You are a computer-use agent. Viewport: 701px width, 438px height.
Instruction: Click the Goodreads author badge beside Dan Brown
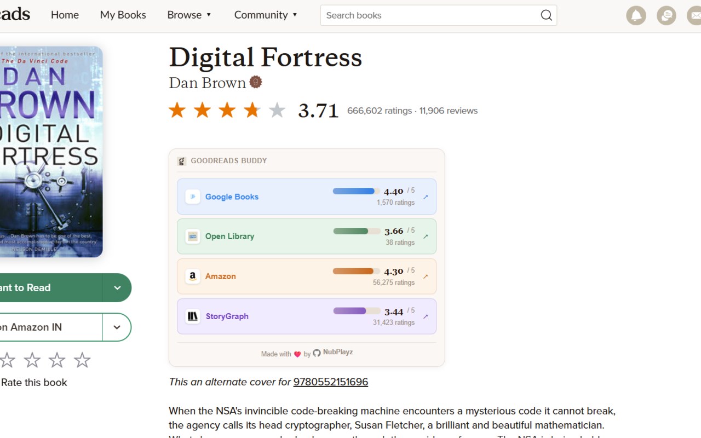pyautogui.click(x=256, y=82)
